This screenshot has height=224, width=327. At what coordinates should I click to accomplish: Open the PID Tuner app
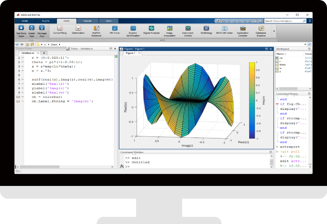pyautogui.click(x=115, y=30)
